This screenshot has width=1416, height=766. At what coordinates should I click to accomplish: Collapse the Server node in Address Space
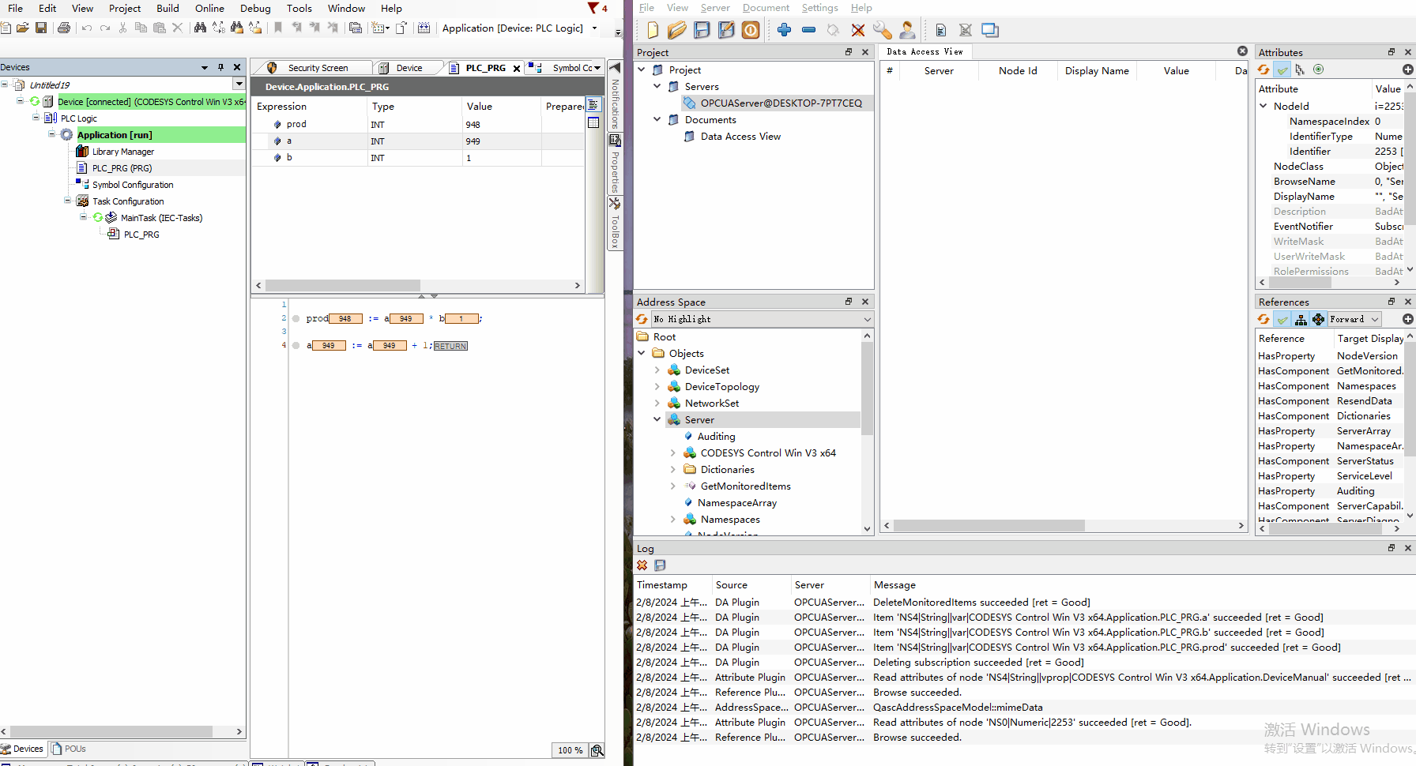pos(657,419)
